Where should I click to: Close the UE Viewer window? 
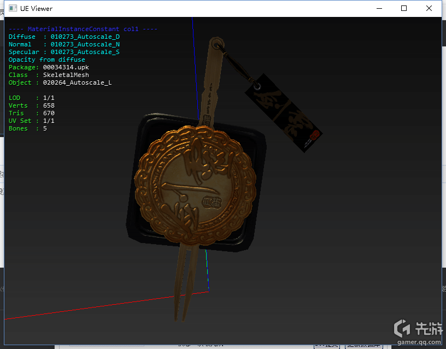coord(429,8)
